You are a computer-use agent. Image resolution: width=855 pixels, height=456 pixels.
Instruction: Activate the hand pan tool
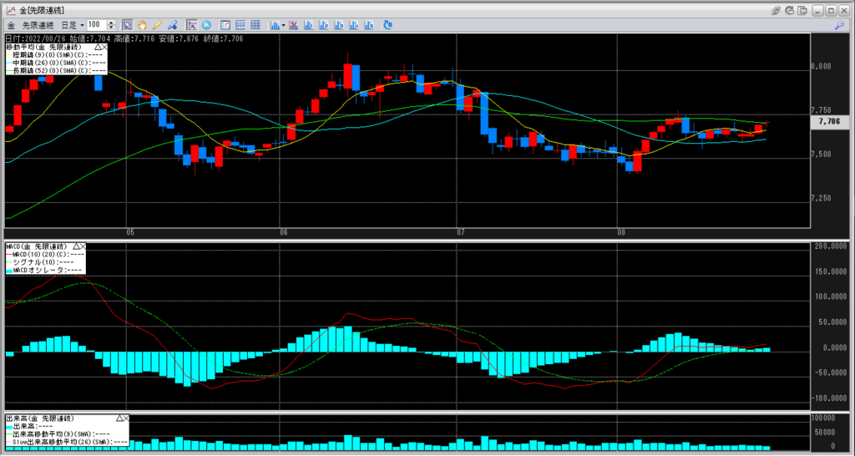[142, 25]
